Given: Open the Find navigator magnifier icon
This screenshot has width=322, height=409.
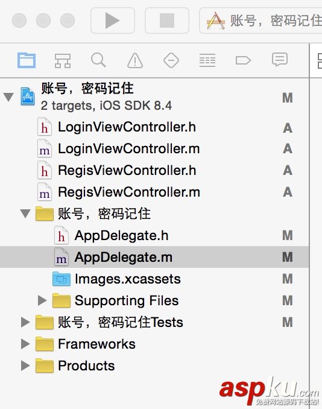Looking at the screenshot, I should [98, 60].
